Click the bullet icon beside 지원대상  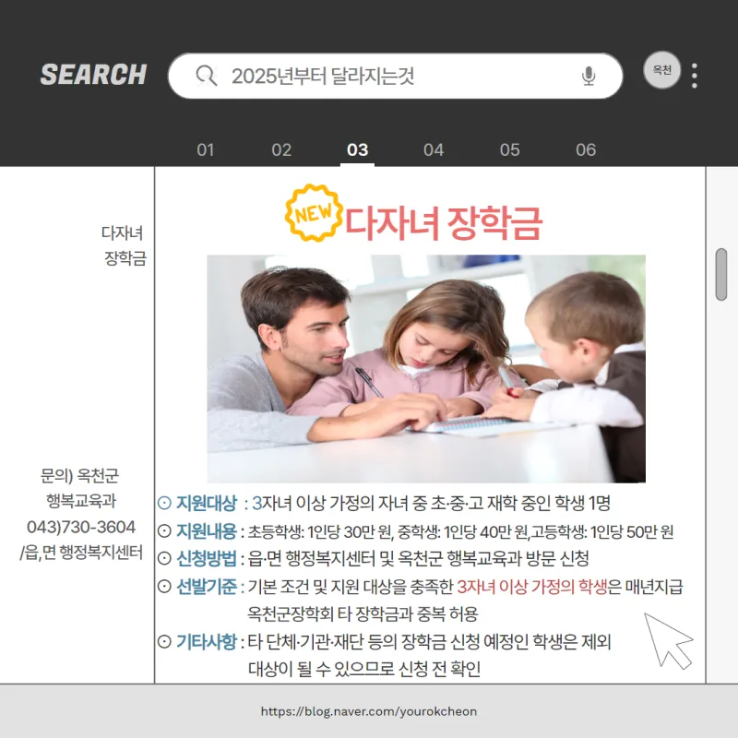point(164,503)
